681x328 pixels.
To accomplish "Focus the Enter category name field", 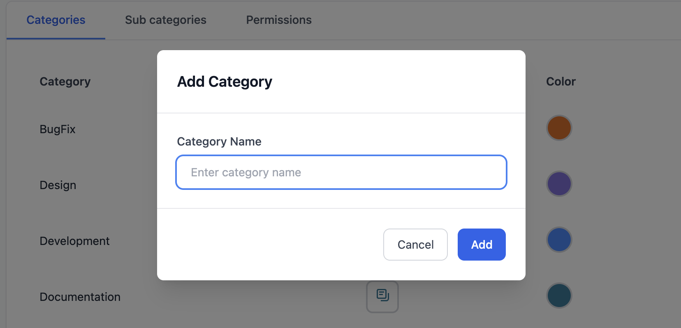I will [341, 172].
